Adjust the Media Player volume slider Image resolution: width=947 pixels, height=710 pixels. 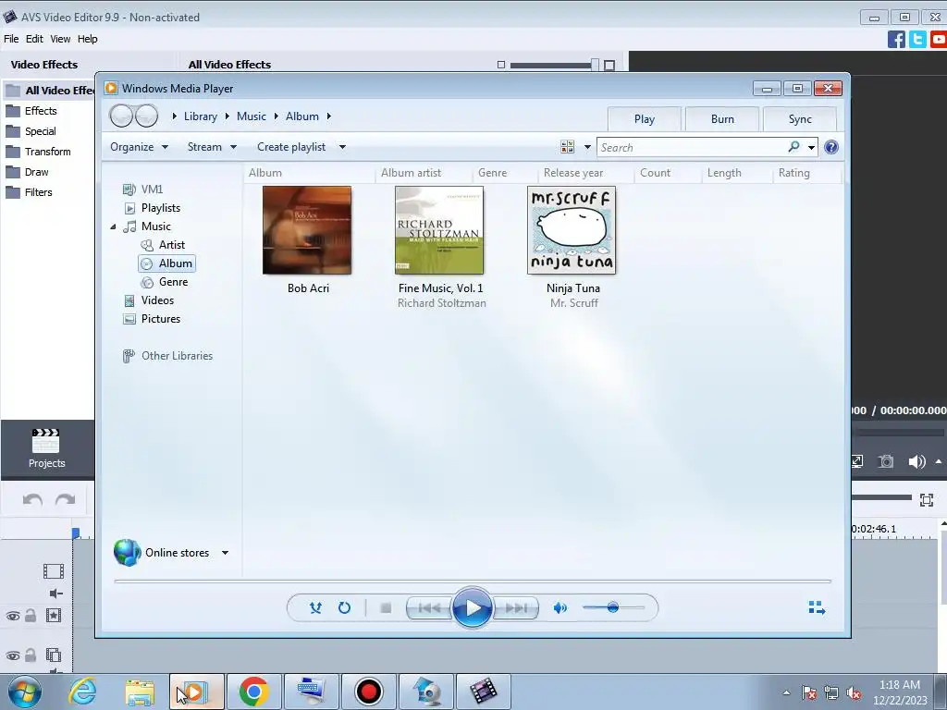point(613,607)
